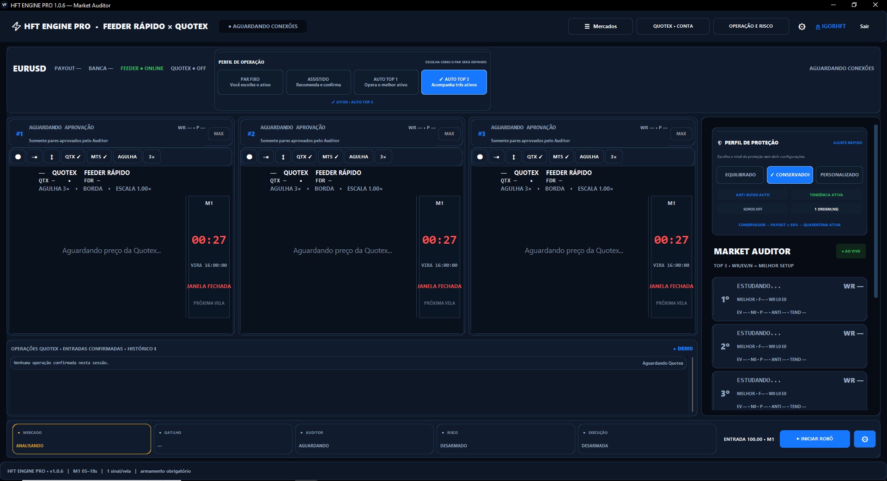Click the 3× multiplier button in chart #1

152,157
